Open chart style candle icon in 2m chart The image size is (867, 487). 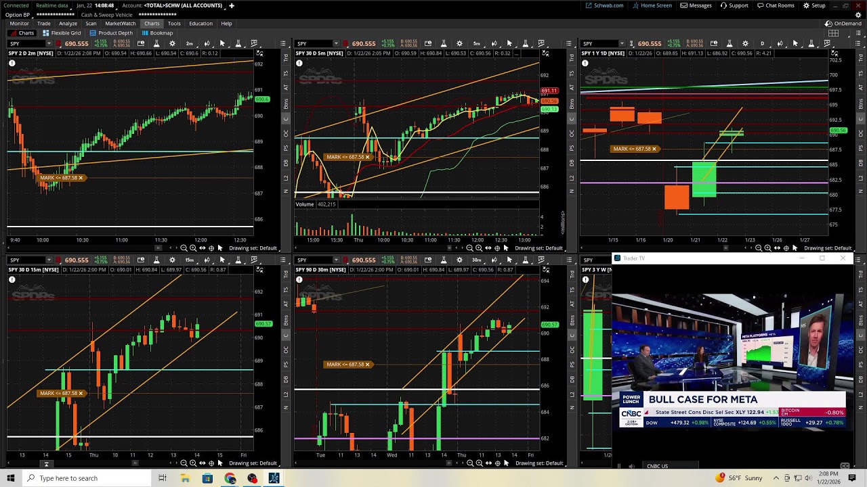[x=207, y=43]
